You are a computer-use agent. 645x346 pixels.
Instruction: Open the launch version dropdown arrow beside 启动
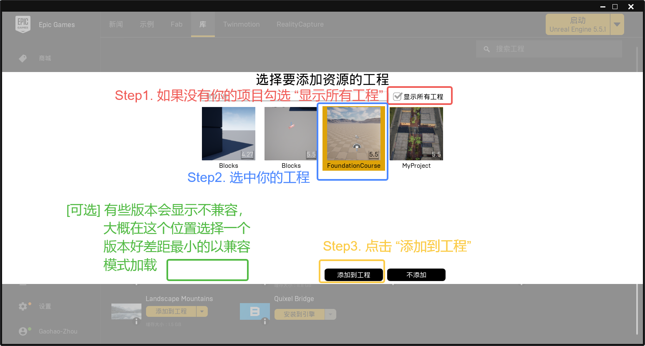click(617, 25)
